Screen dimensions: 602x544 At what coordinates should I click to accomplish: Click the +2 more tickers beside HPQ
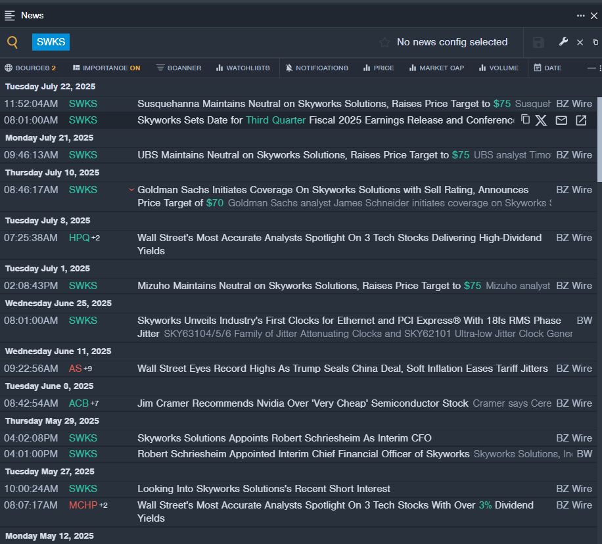(95, 238)
